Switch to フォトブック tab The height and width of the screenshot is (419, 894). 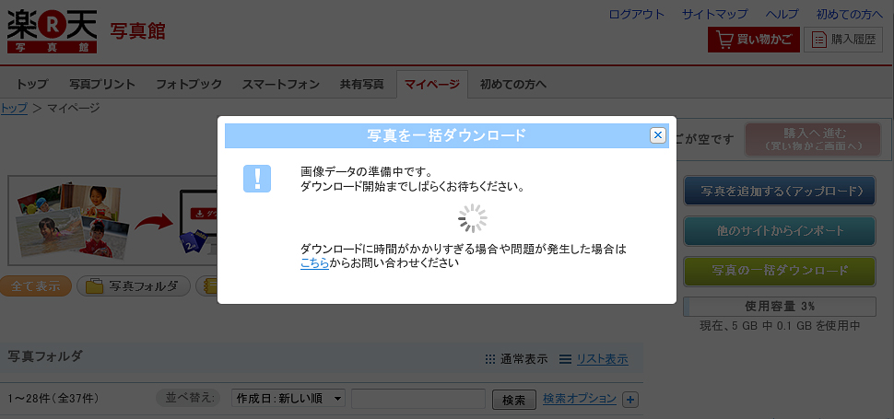click(x=189, y=84)
